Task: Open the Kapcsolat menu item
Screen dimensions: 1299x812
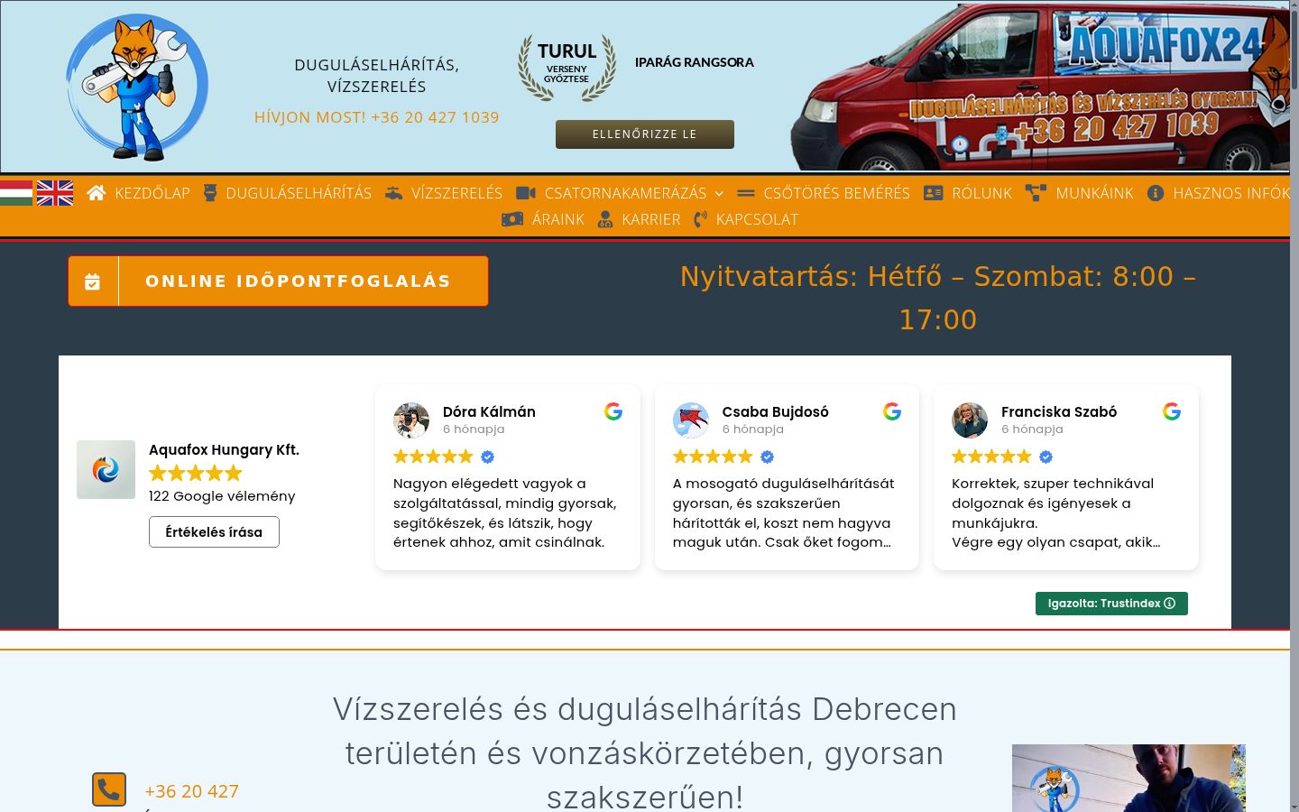Action: (x=758, y=219)
